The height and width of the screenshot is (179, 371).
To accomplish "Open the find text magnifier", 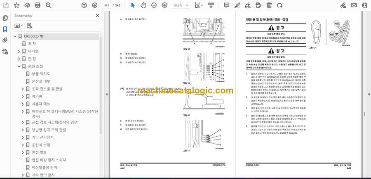I will coord(49,5).
